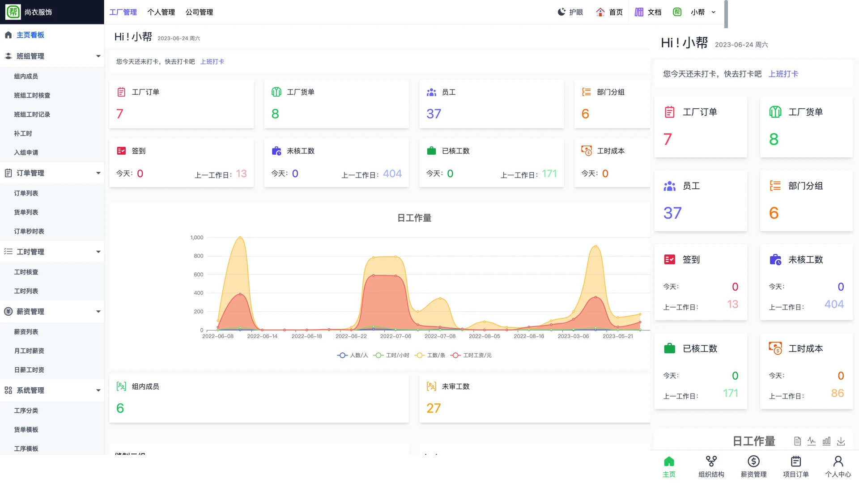Switch to the 公司管理 tab
This screenshot has width=859, height=483.
pyautogui.click(x=200, y=12)
